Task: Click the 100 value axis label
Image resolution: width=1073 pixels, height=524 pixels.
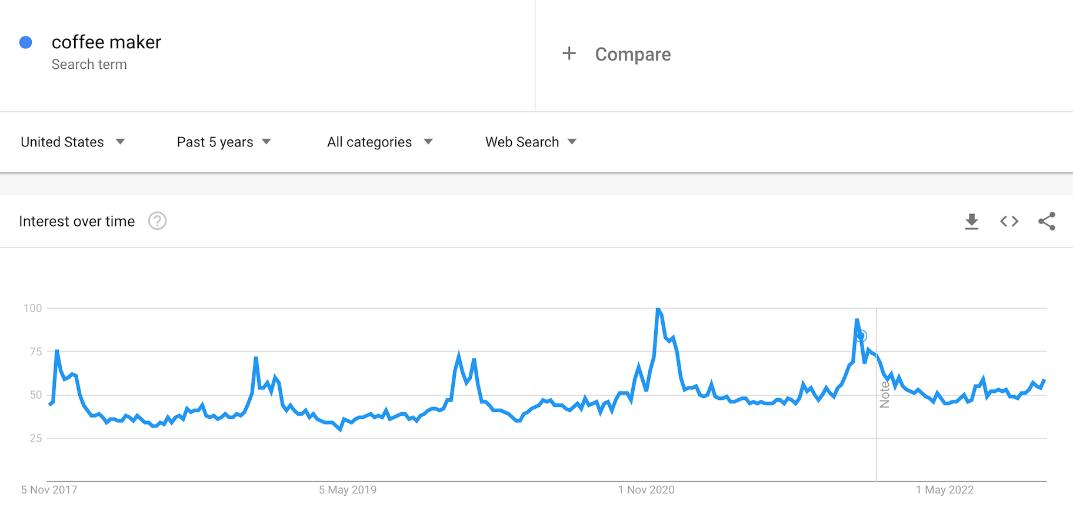Action: tap(33, 308)
